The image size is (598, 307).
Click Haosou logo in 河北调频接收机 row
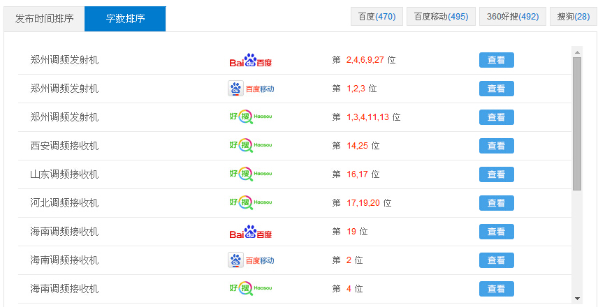[x=251, y=202]
